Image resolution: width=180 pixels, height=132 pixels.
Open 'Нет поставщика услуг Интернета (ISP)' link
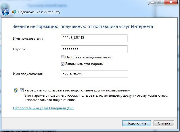point(43,108)
